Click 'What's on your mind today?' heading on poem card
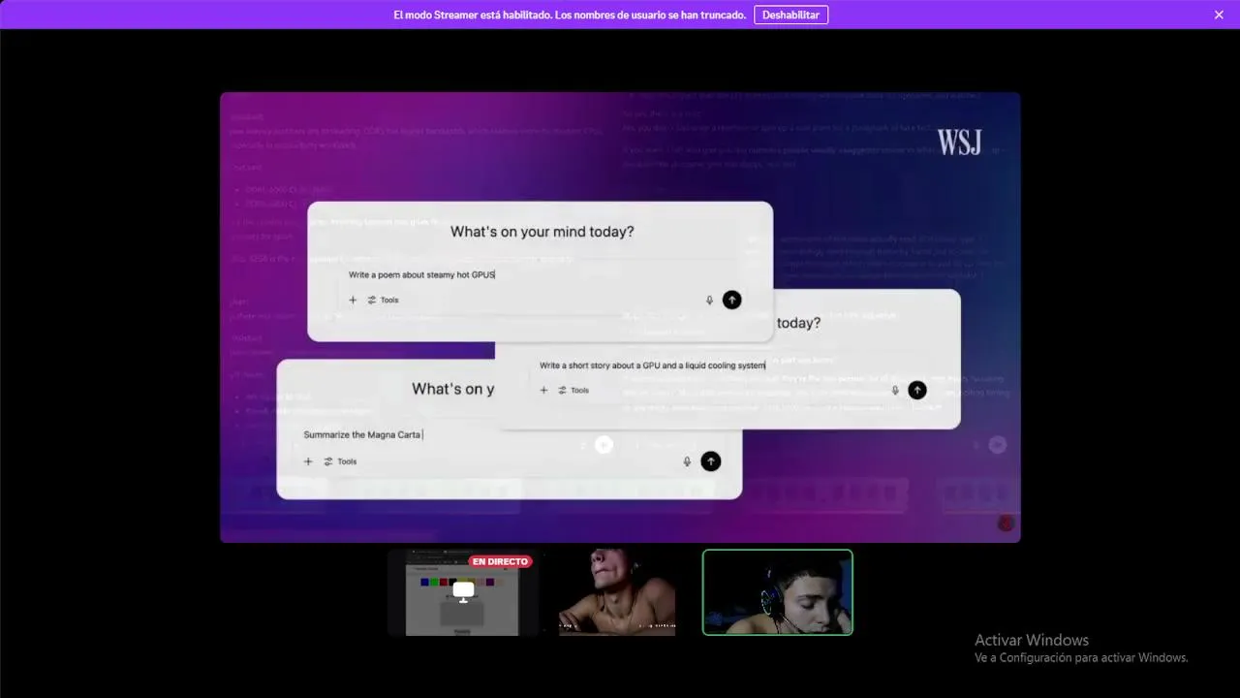1240x698 pixels. (542, 232)
